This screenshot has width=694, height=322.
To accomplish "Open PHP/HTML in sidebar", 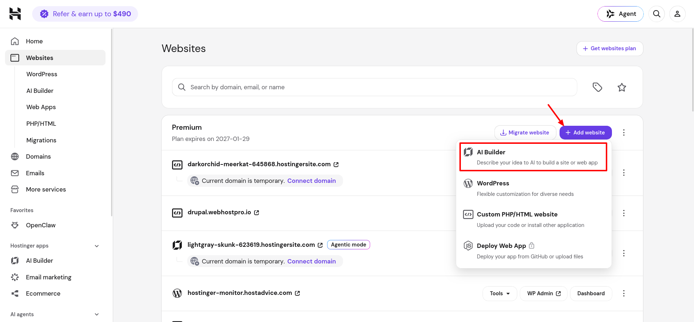I will pyautogui.click(x=41, y=124).
